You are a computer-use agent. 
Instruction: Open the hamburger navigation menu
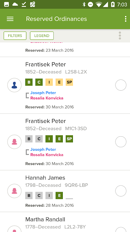point(10,19)
